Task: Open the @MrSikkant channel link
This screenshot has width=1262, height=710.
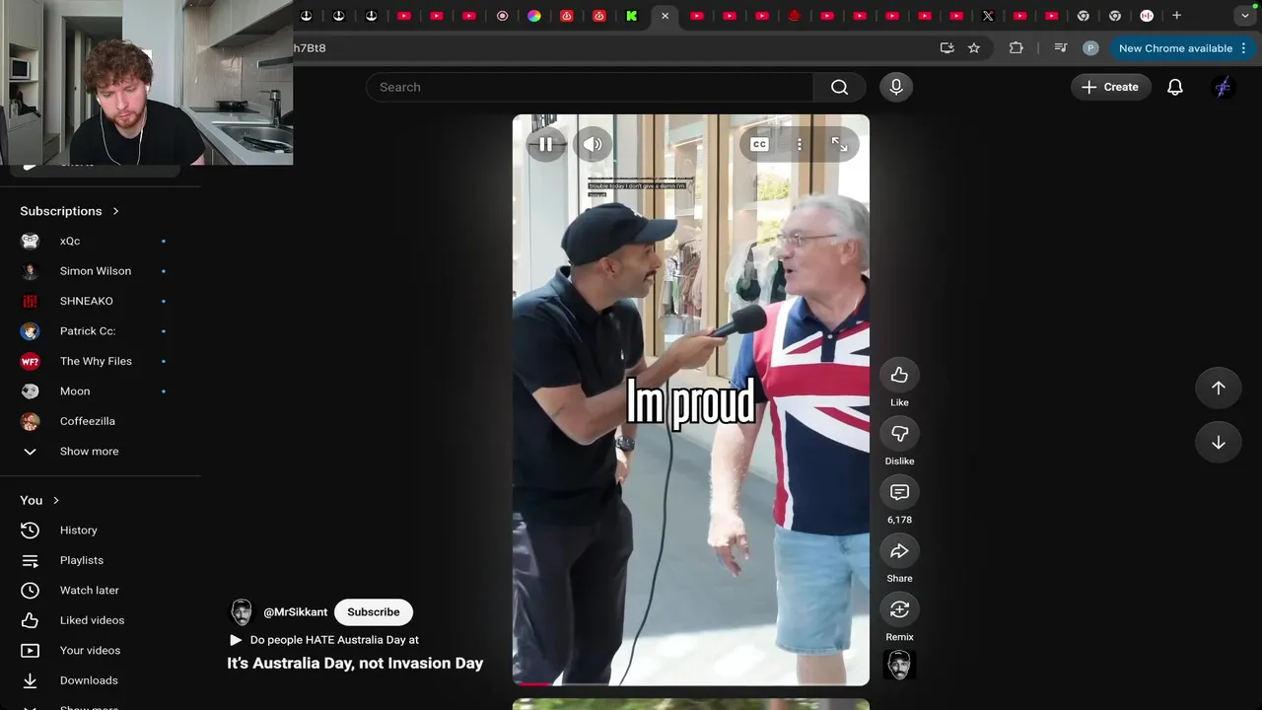Action: 295,612
